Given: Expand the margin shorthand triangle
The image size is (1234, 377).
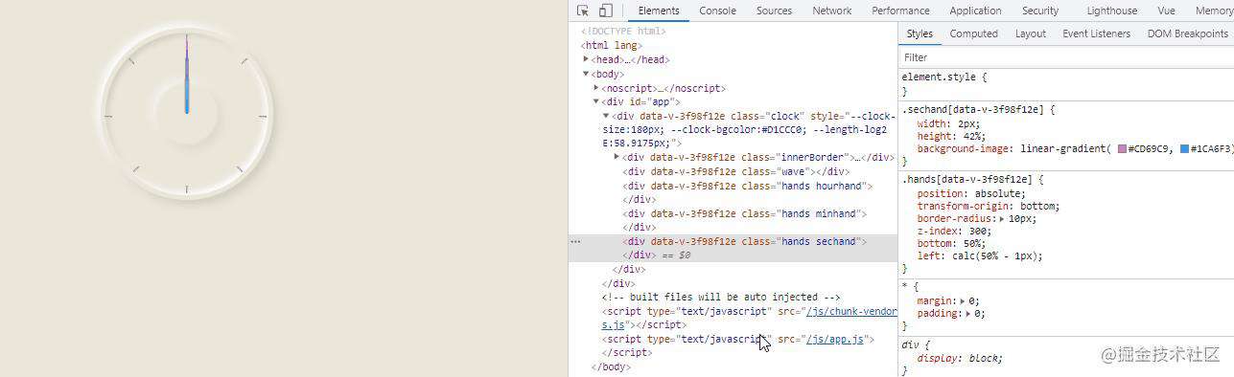Looking at the screenshot, I should point(964,301).
